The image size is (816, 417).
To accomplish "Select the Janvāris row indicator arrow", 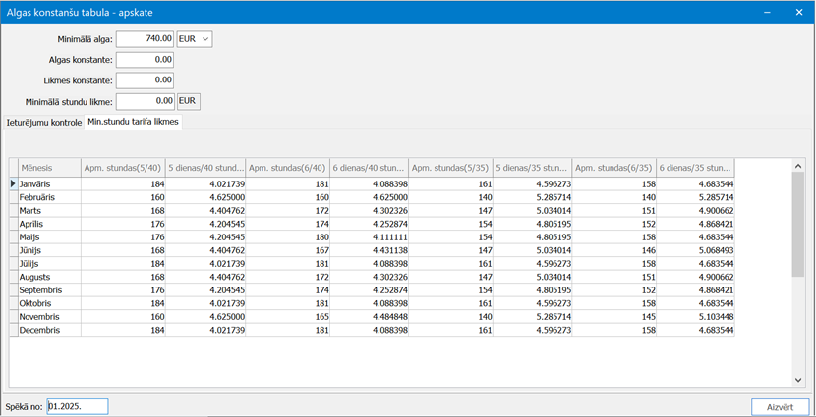I will point(13,183).
